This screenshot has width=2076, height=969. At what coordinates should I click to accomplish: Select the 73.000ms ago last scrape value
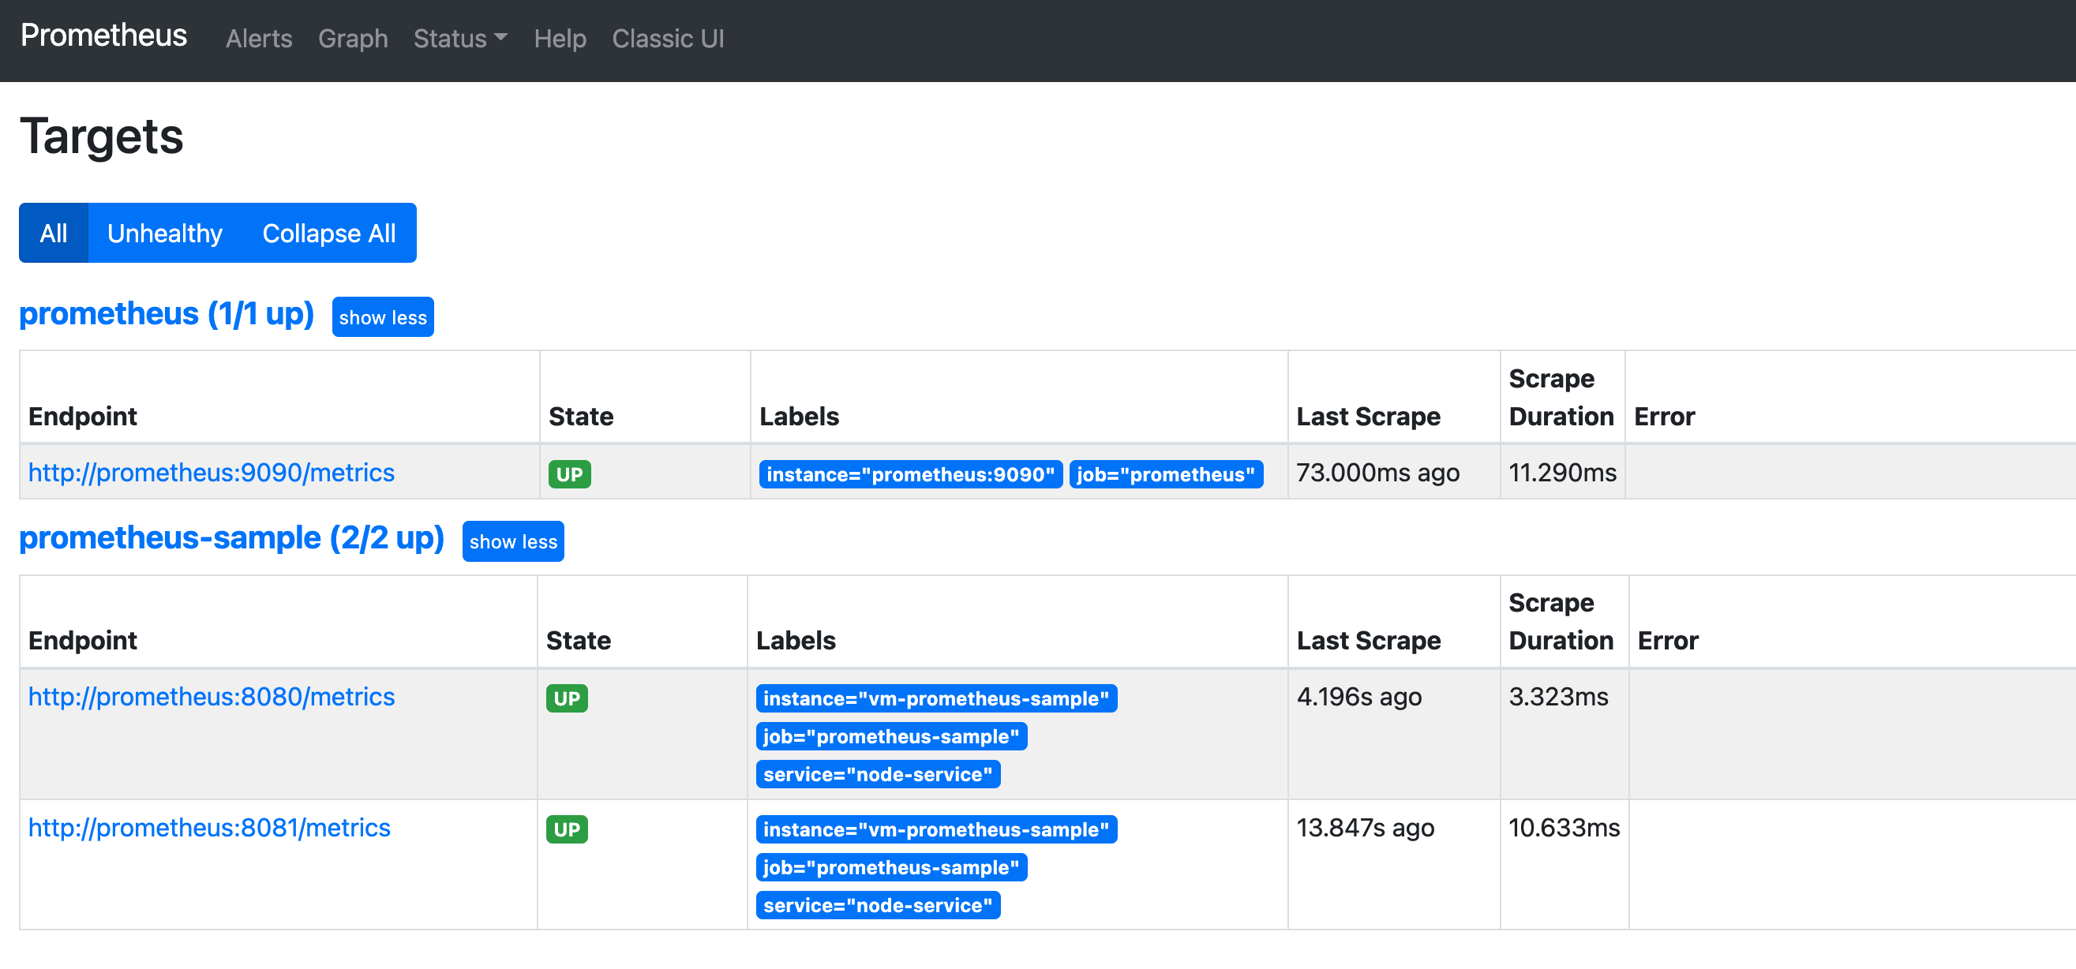1378,472
